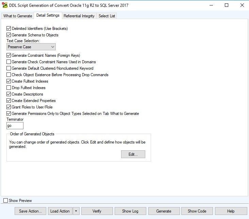Open the Referential Integrity tab

point(79,16)
